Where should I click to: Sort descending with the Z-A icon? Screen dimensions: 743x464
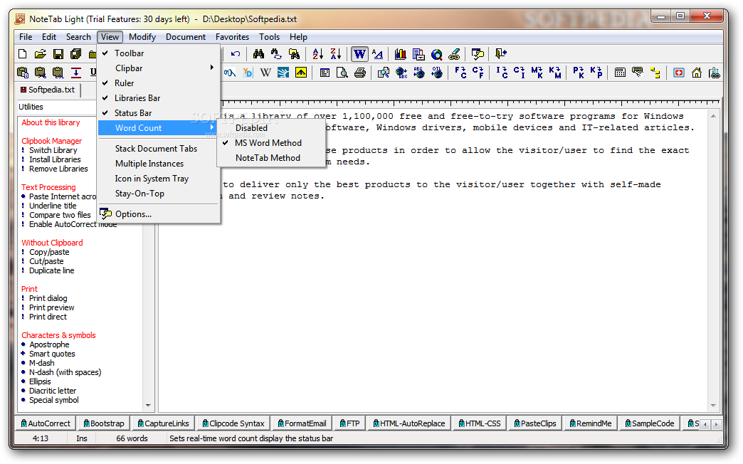click(336, 54)
